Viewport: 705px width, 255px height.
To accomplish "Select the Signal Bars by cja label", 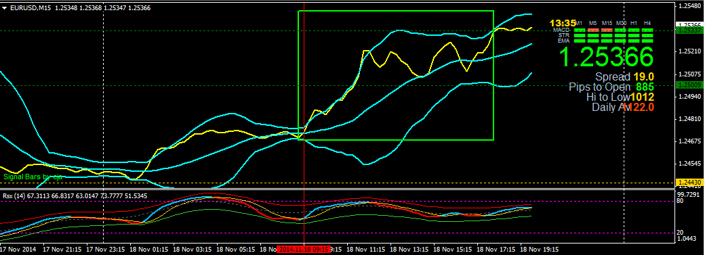I will pyautogui.click(x=33, y=177).
